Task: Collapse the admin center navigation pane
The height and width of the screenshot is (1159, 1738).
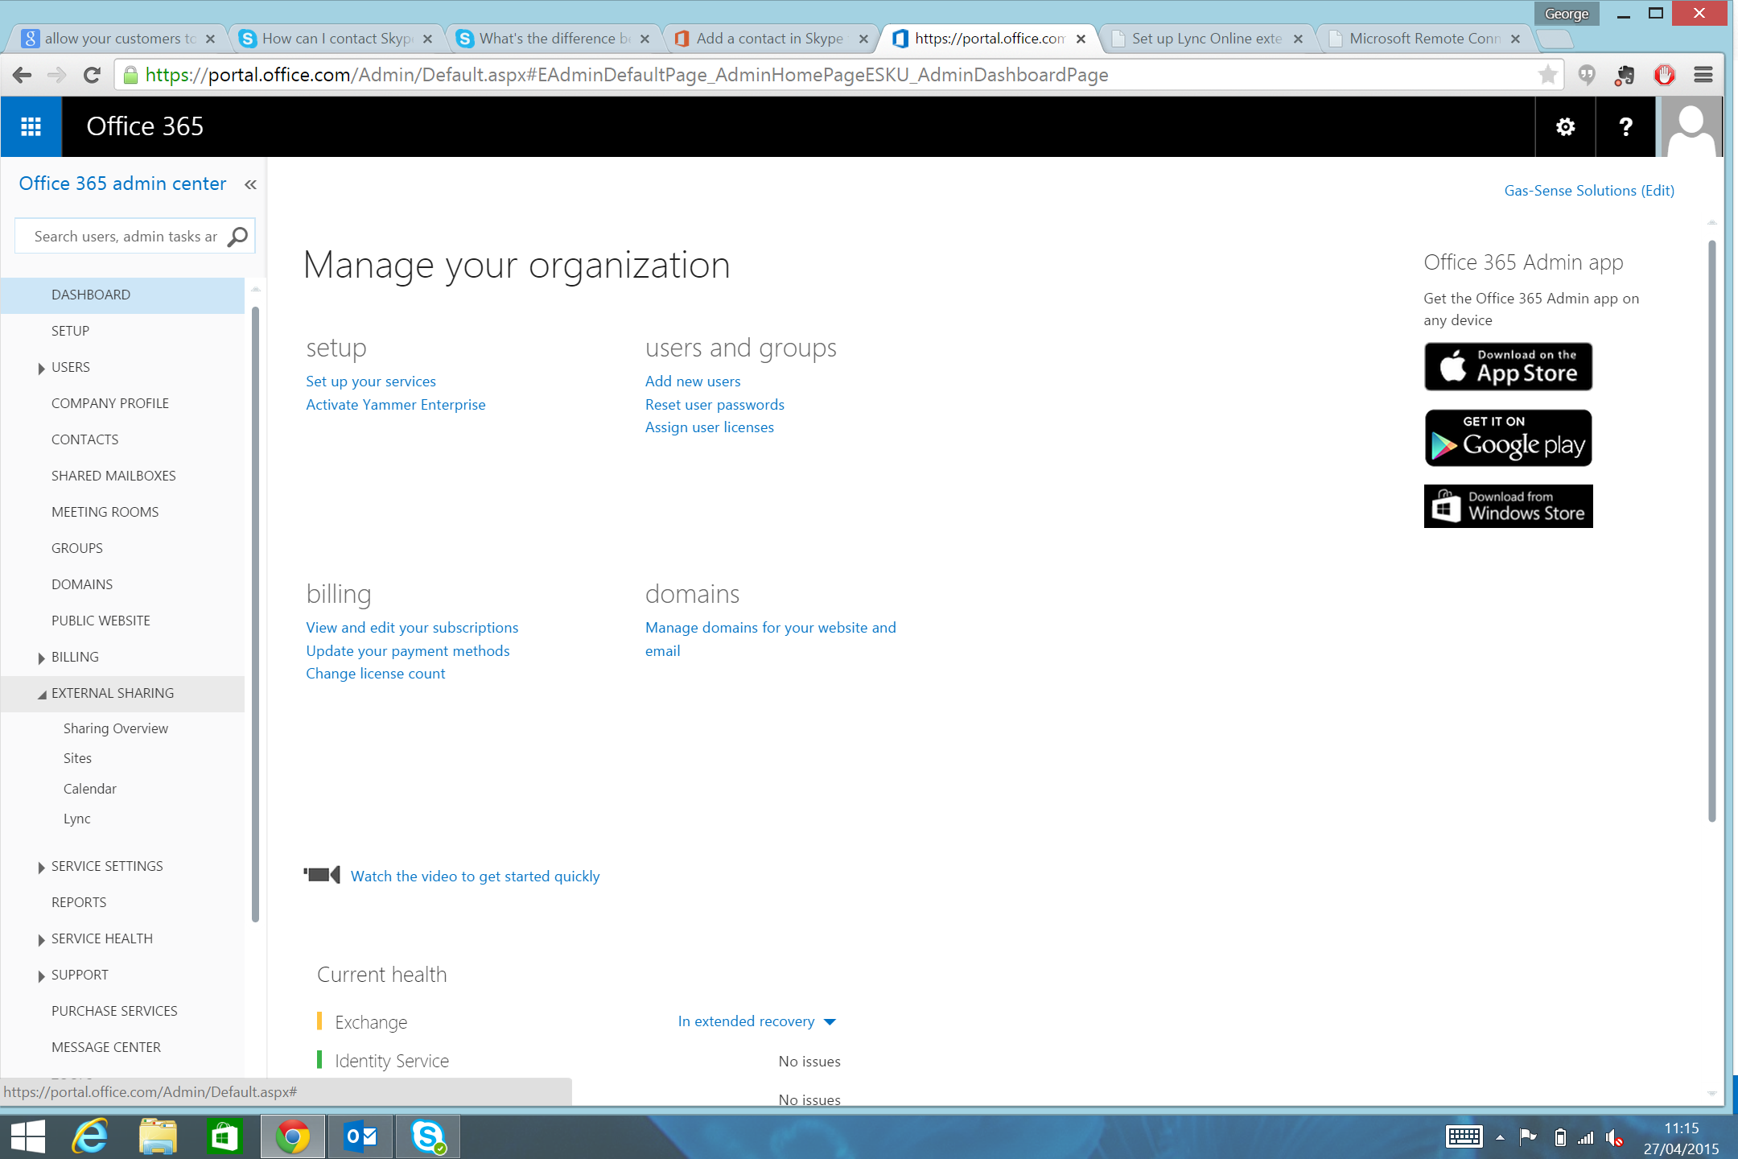Action: (x=250, y=184)
